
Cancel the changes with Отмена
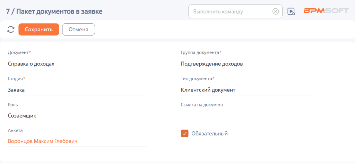pyautogui.click(x=79, y=29)
